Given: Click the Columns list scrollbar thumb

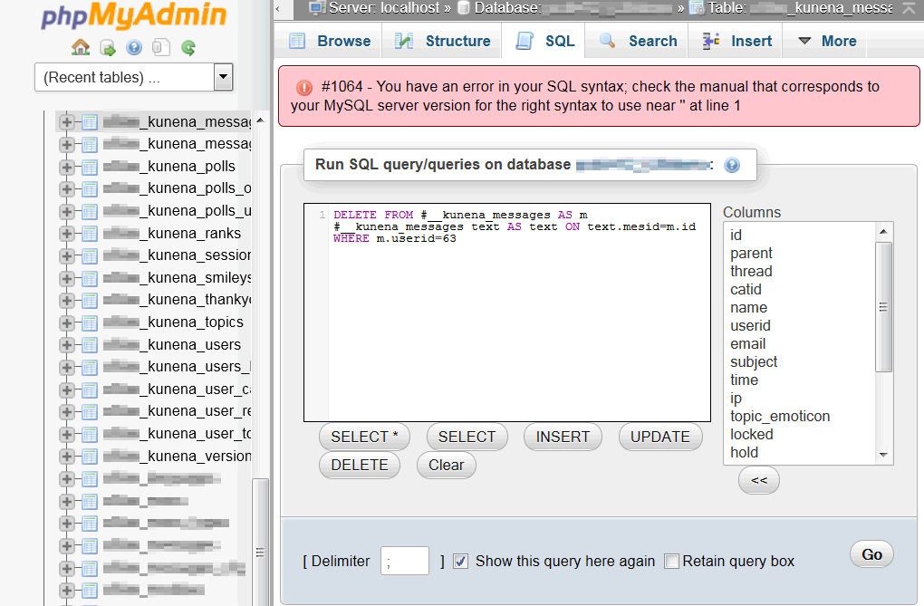Looking at the screenshot, I should coord(883,306).
